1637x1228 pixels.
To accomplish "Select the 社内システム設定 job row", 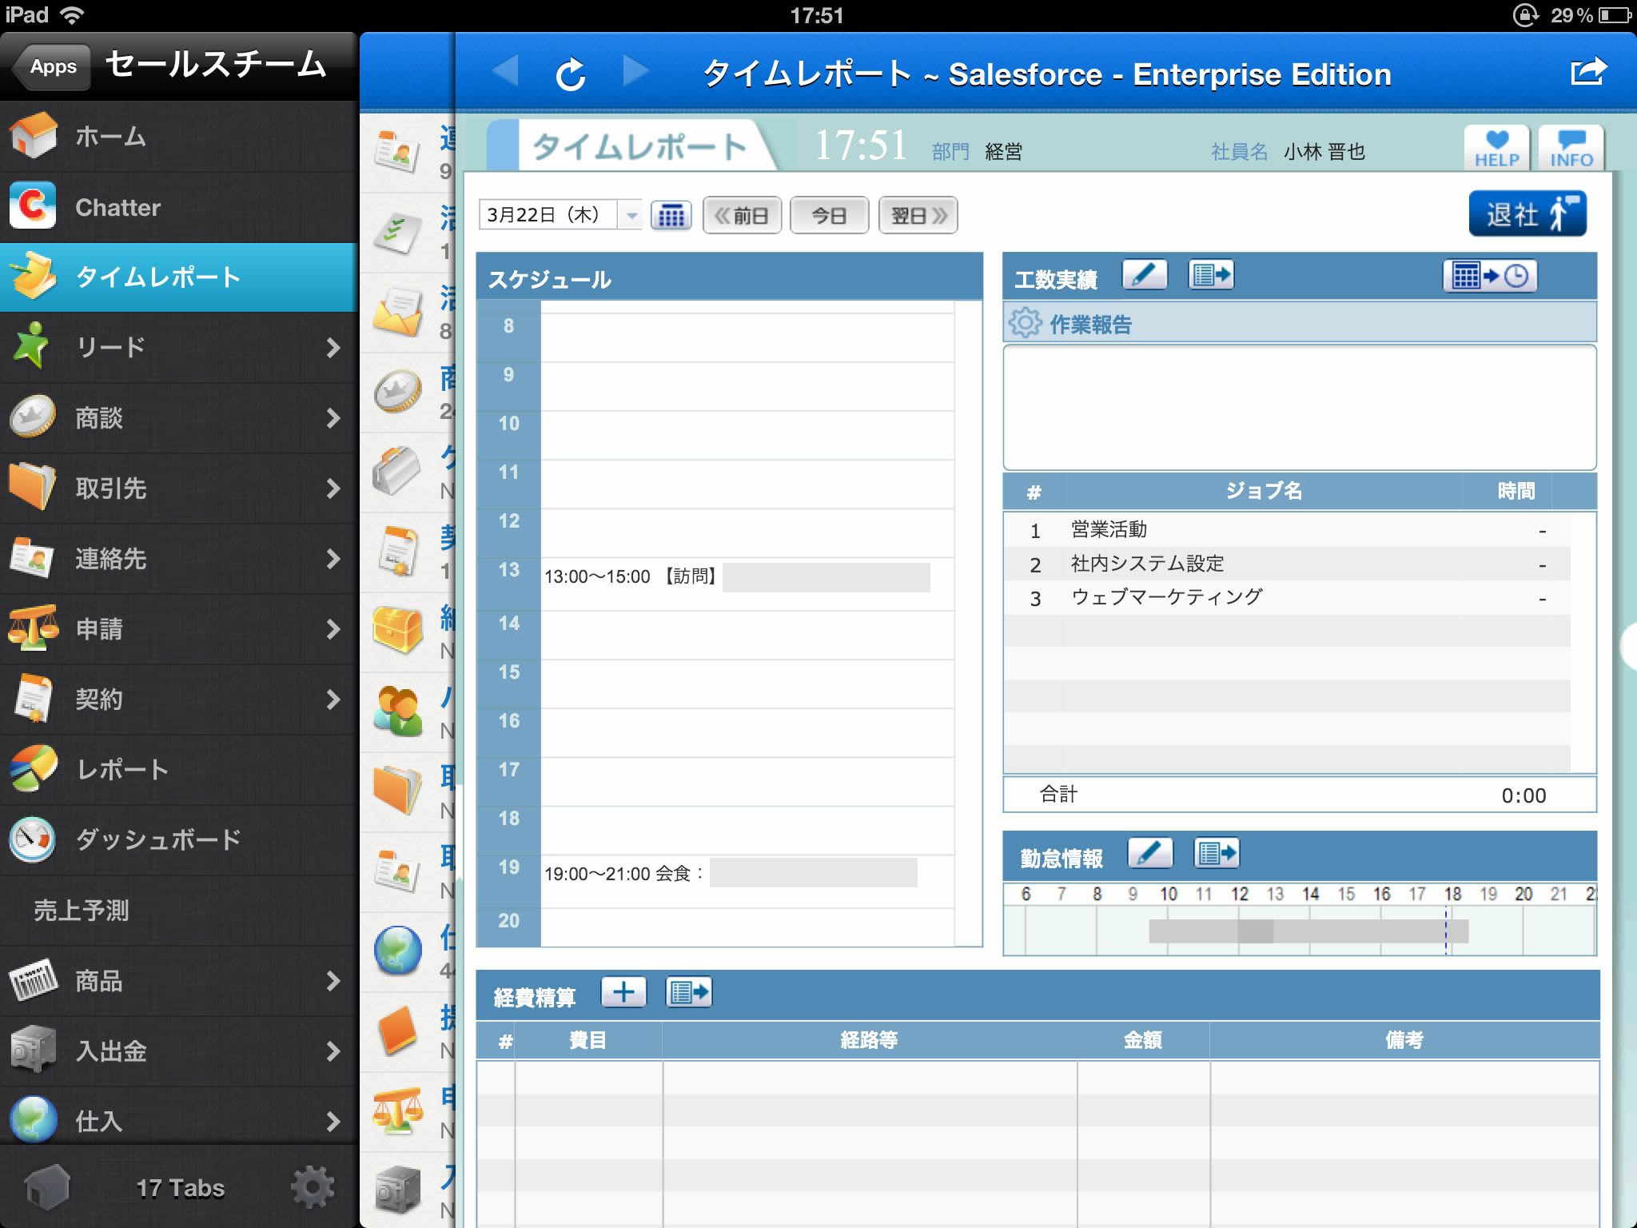I will pos(1287,564).
